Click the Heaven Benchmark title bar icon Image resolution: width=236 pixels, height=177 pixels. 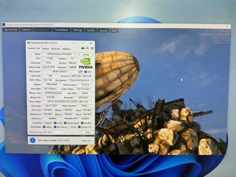tap(4, 24)
